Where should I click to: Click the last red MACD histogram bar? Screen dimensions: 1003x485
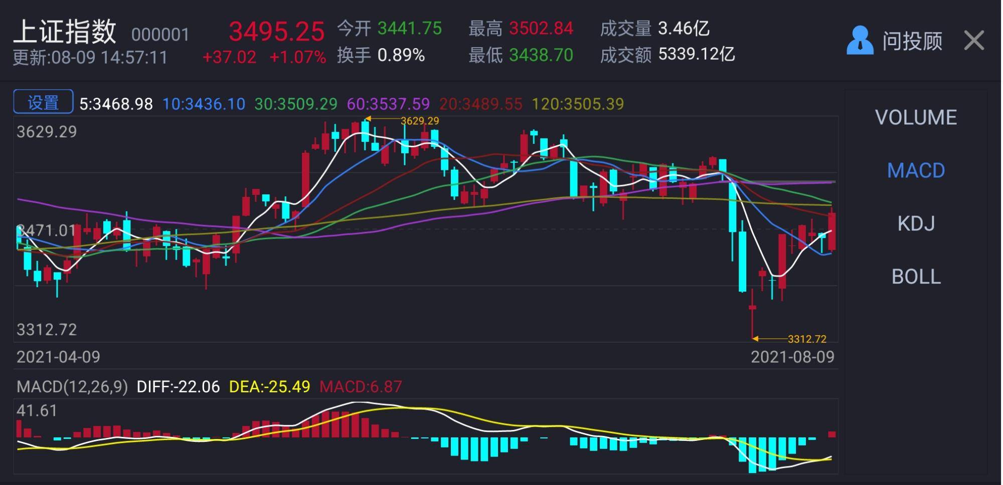[x=831, y=434]
